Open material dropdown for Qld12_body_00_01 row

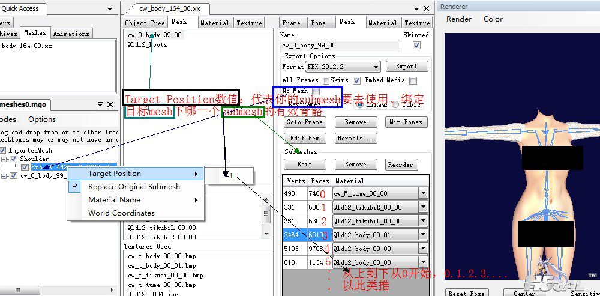423,235
